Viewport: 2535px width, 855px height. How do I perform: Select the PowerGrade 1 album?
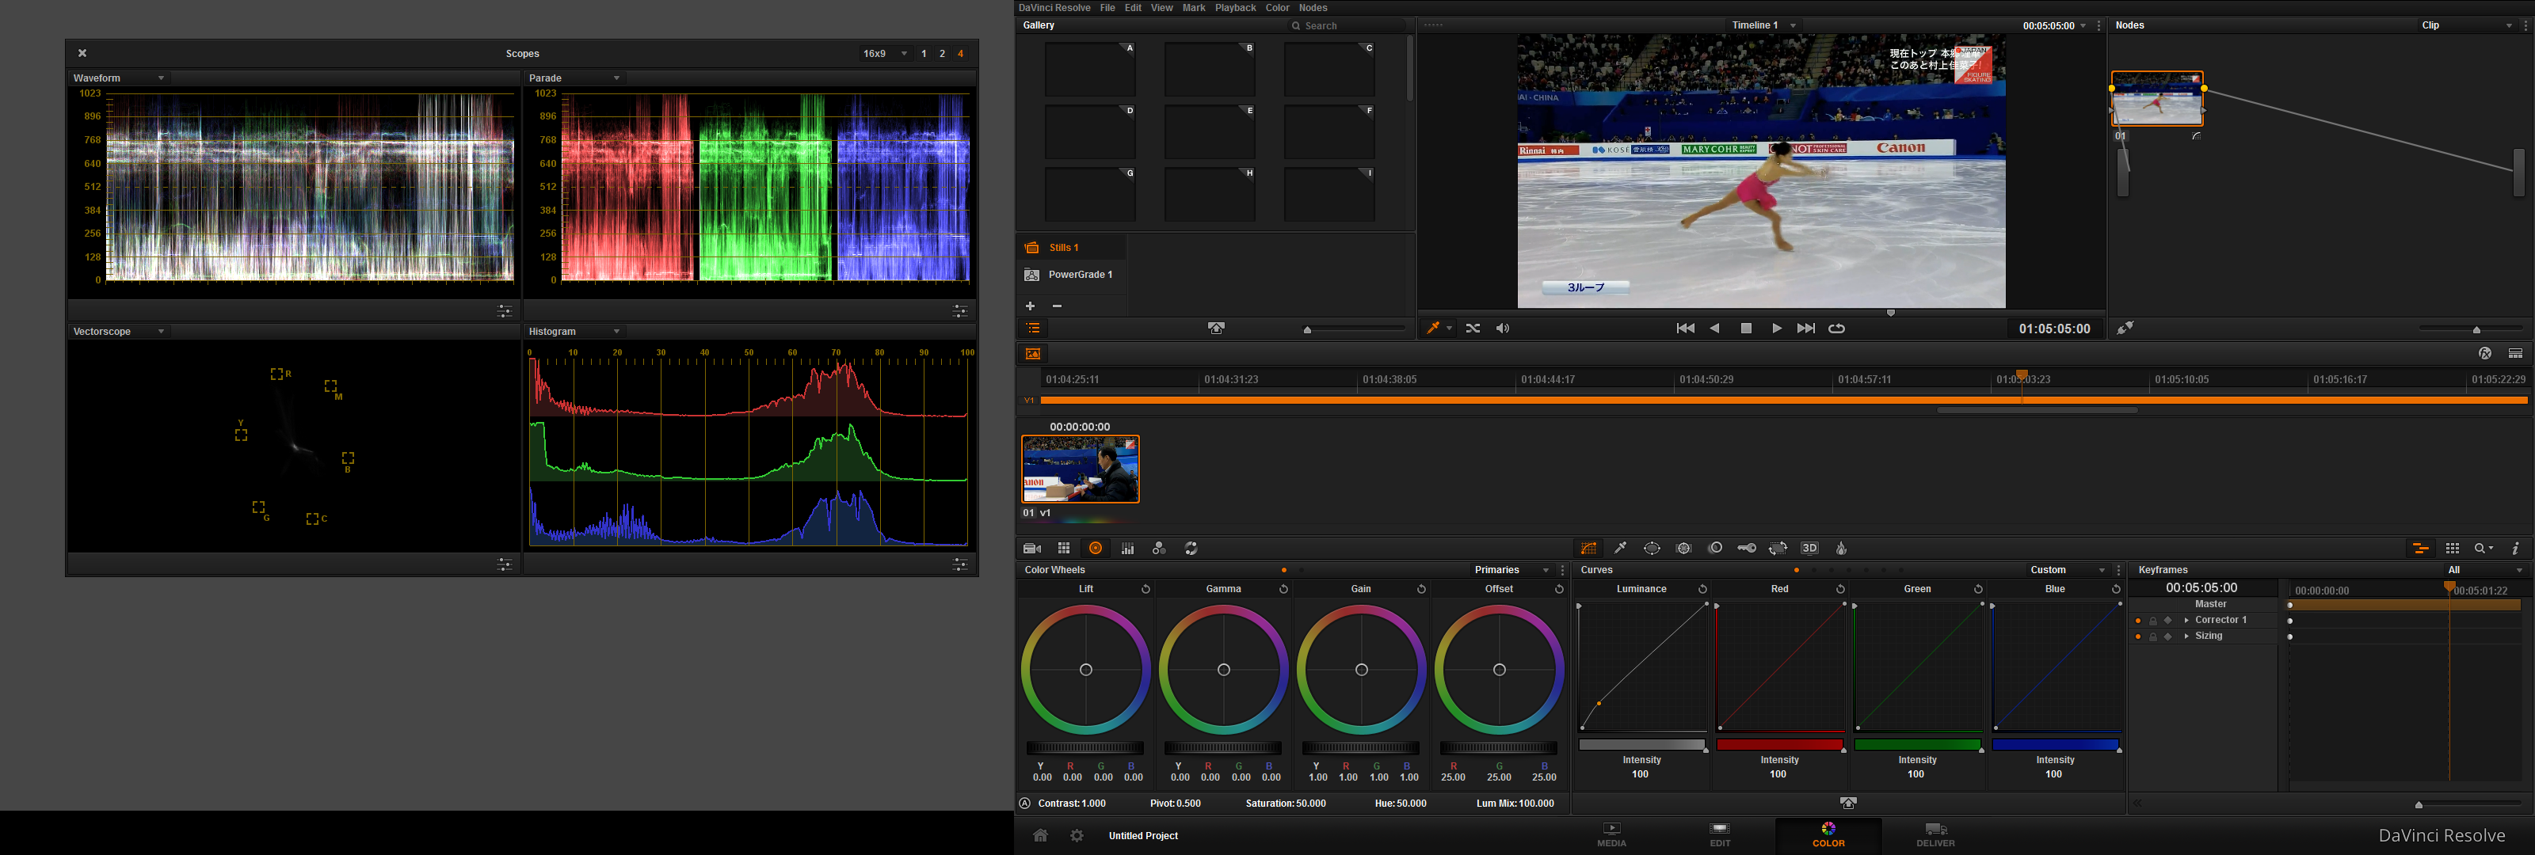point(1080,275)
